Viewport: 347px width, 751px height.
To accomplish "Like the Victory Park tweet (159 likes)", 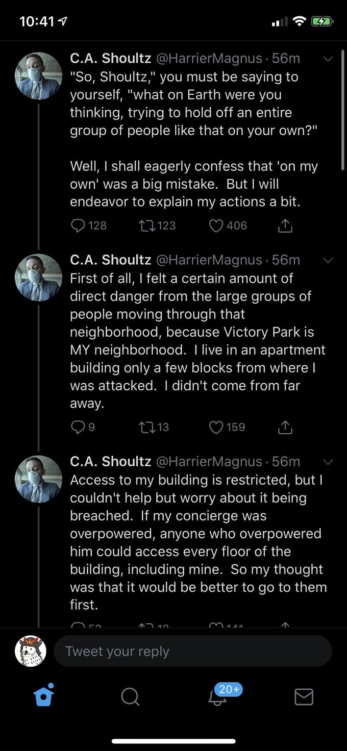I will pyautogui.click(x=216, y=427).
